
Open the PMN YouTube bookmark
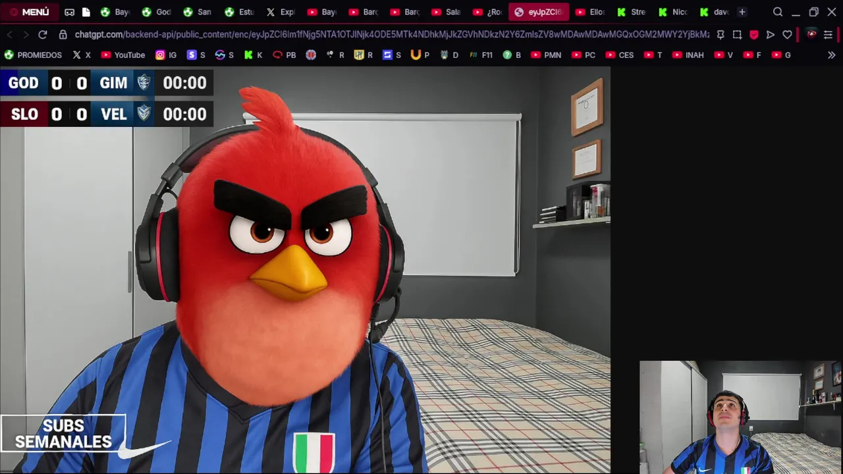[x=546, y=55]
